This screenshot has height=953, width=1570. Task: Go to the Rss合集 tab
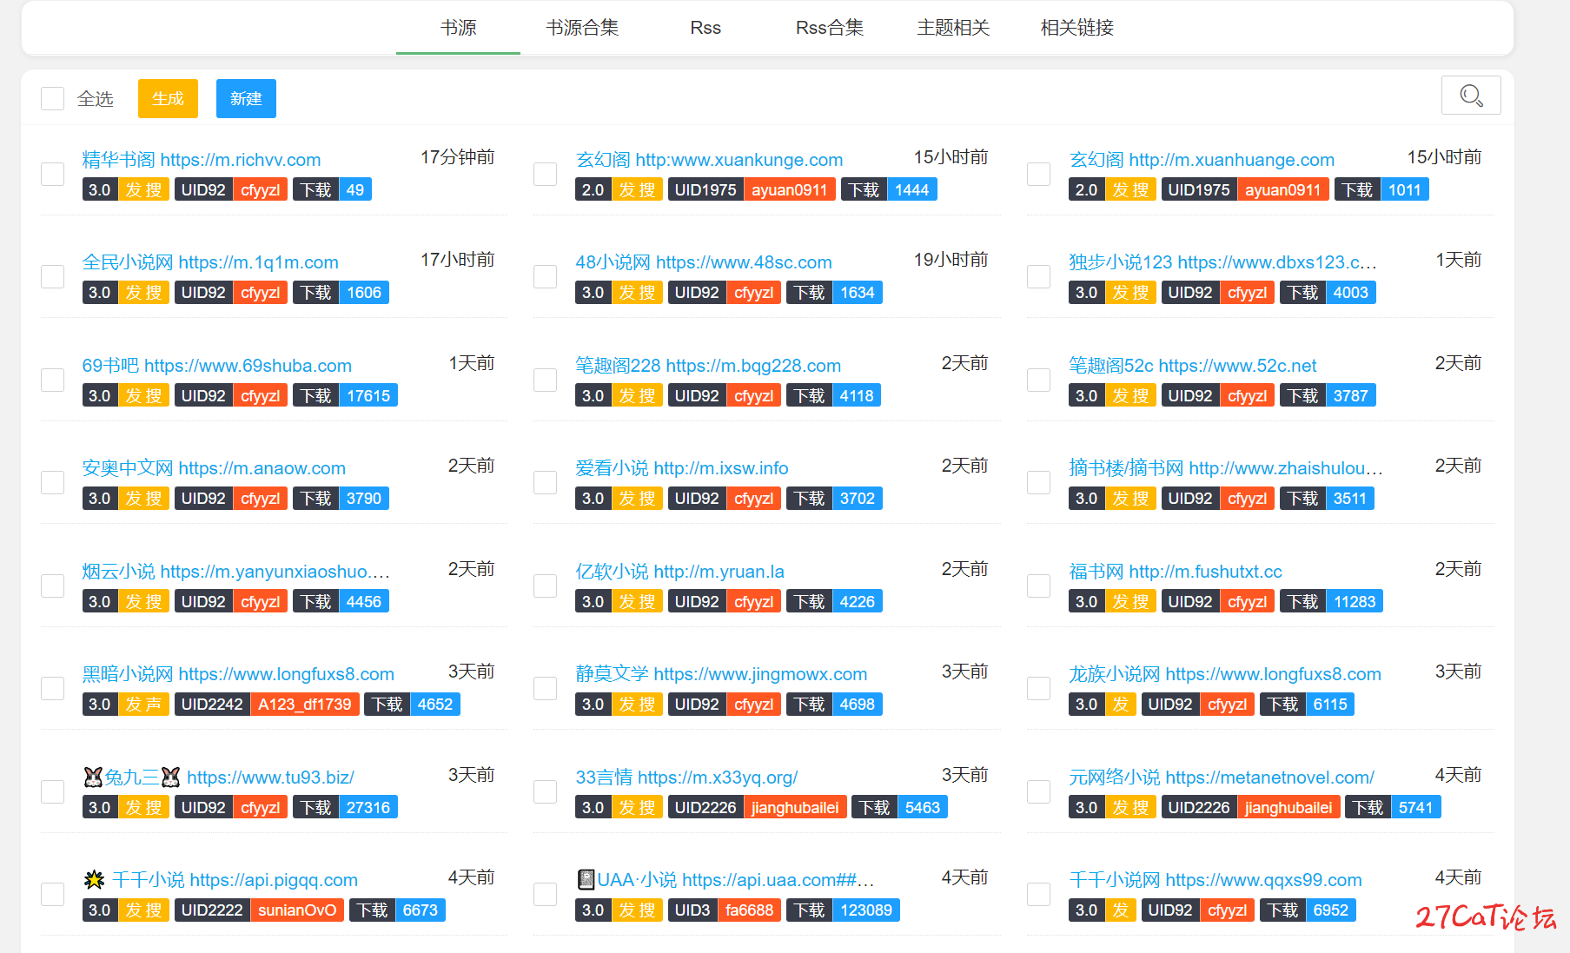(829, 28)
